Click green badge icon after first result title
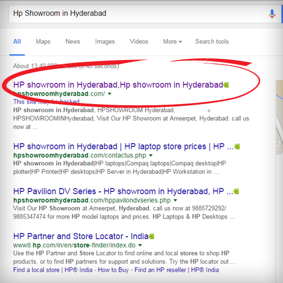Image resolution: width=283 pixels, height=283 pixels. point(226,85)
